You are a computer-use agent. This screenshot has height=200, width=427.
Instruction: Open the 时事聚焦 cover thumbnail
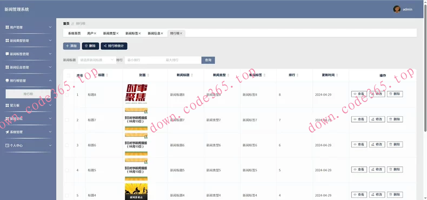[136, 94]
